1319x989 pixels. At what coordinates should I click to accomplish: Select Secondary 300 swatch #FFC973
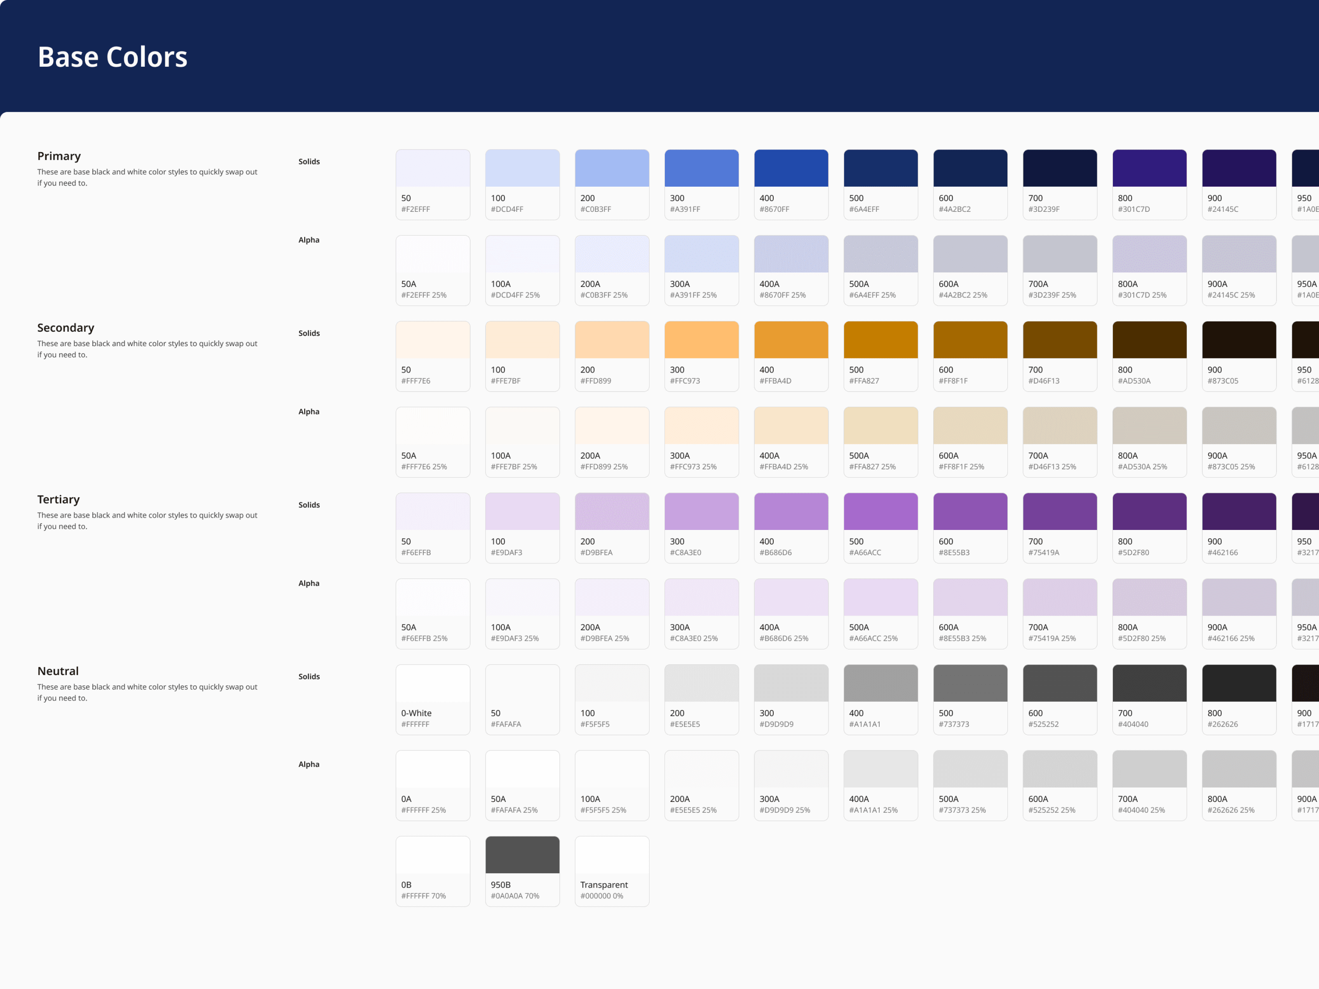[x=701, y=356]
